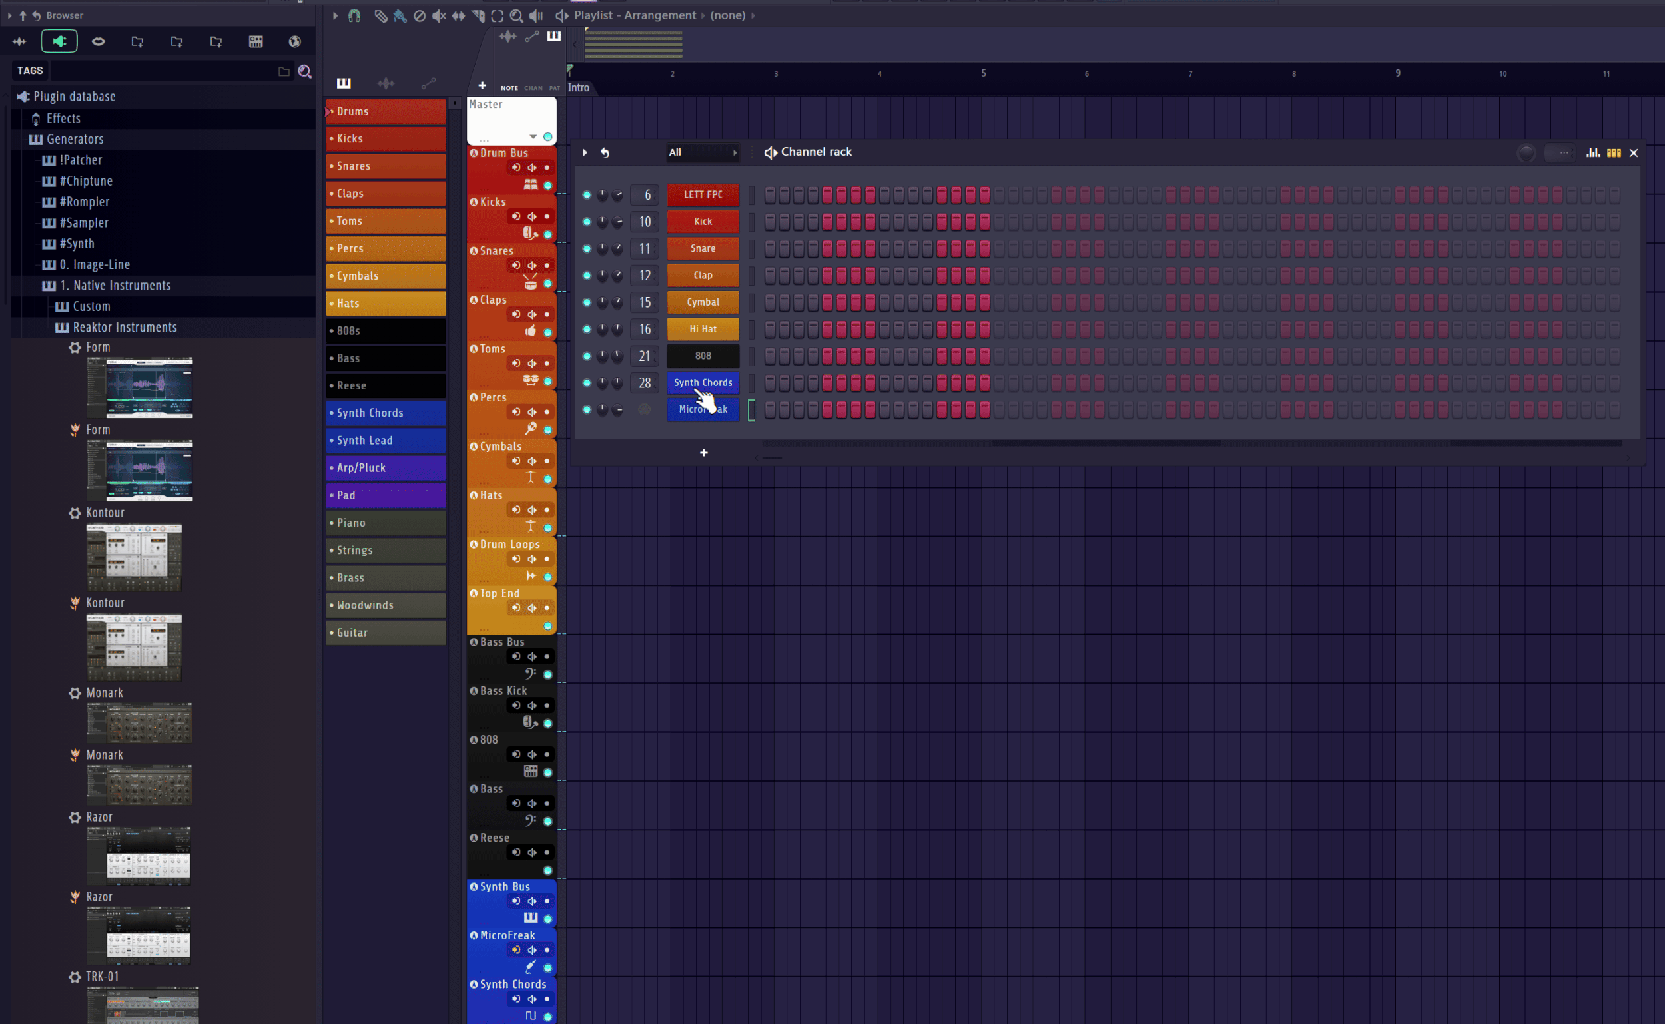This screenshot has width=1665, height=1024.
Task: Open the audio waveform tab in Browser
Action: click(19, 41)
